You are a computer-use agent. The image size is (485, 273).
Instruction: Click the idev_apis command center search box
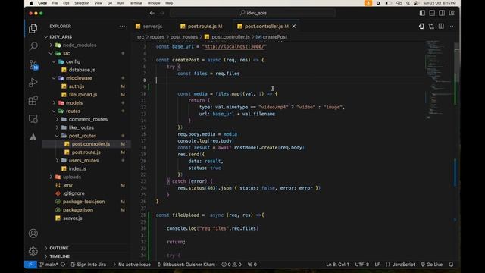pyautogui.click(x=252, y=13)
